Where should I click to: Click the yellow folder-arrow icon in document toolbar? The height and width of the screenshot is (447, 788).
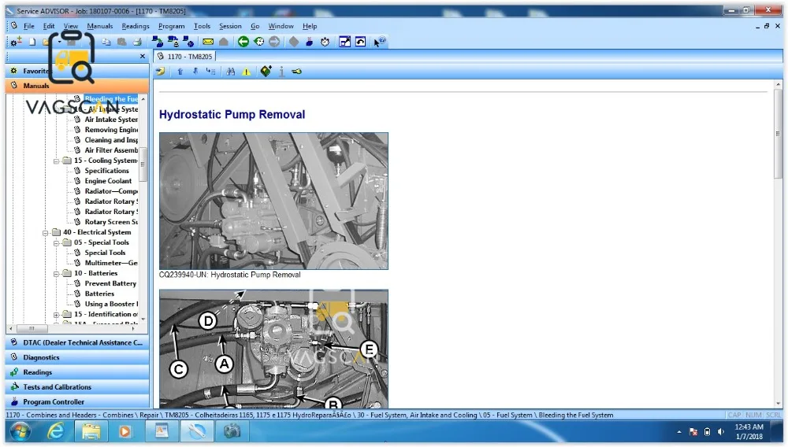pyautogui.click(x=160, y=72)
